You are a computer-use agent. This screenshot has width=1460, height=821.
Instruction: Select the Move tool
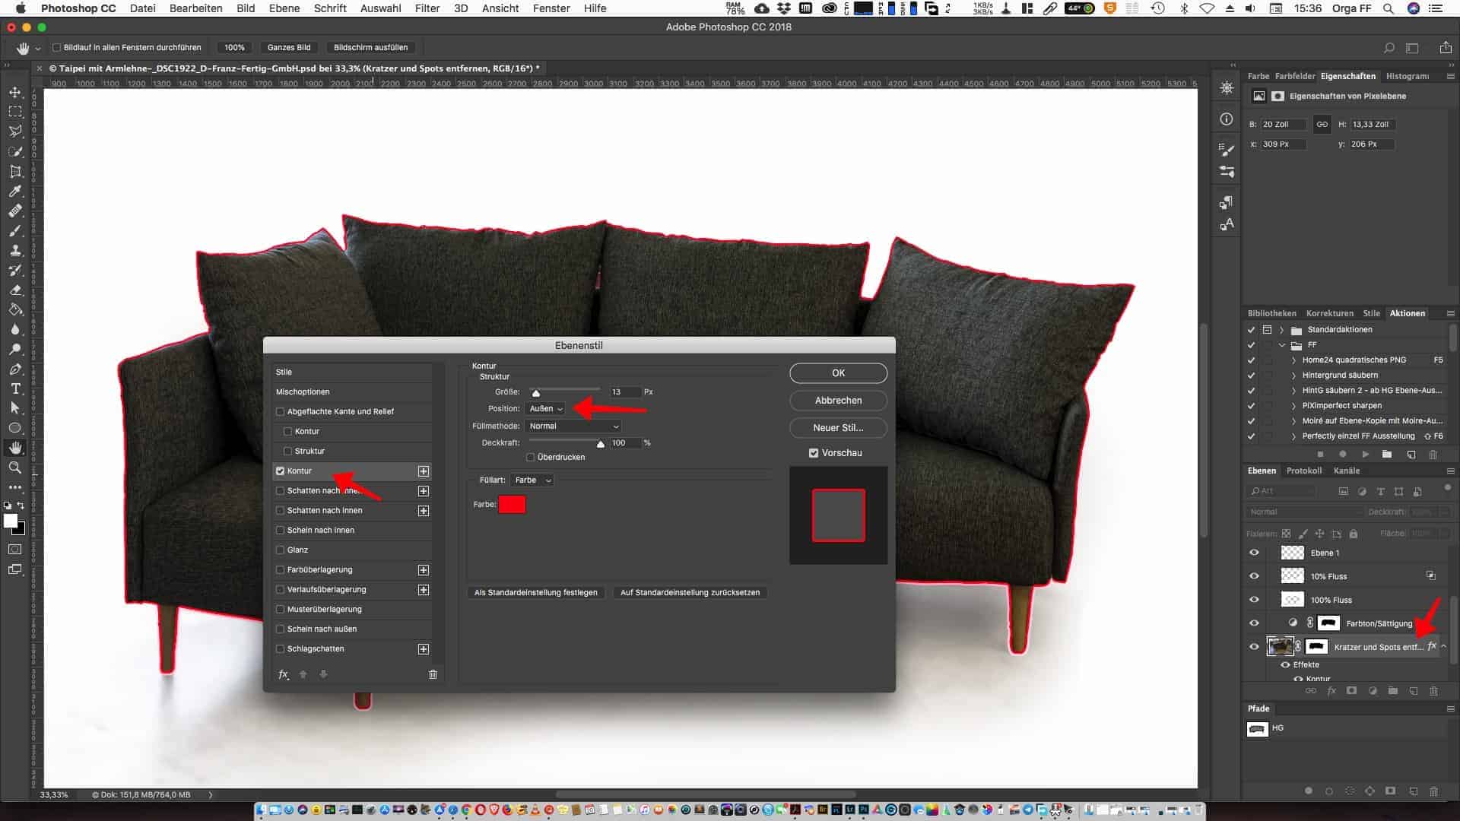pos(15,92)
